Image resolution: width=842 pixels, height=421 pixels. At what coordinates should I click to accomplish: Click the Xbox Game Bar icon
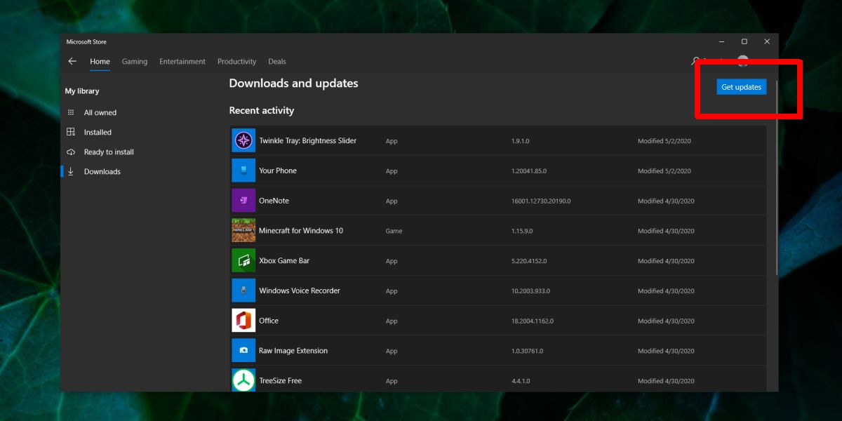(x=243, y=260)
